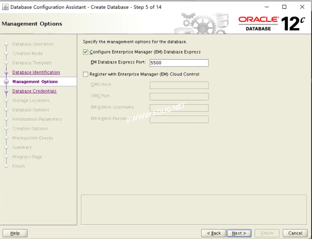Click the empty message area panel
This screenshot has width=312, height=239.
(194, 210)
